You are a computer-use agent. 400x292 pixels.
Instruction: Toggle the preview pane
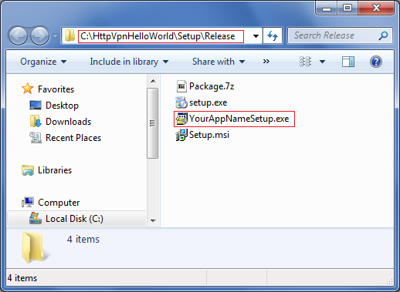pos(348,62)
